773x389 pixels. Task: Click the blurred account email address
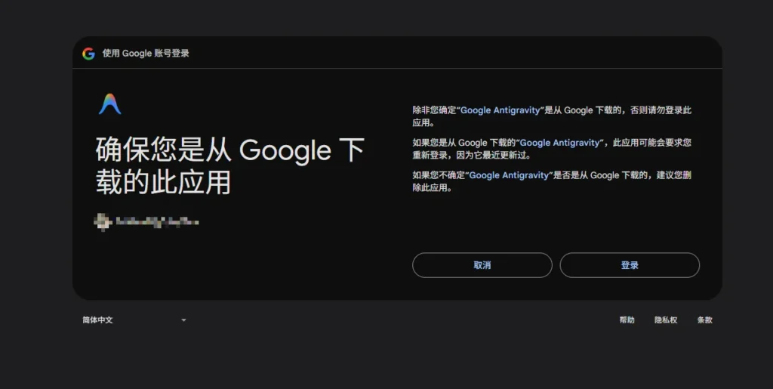[156, 222]
